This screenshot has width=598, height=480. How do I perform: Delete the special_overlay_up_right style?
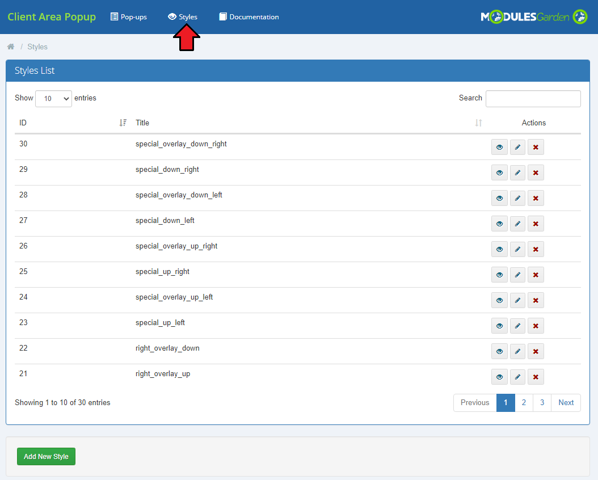point(536,249)
